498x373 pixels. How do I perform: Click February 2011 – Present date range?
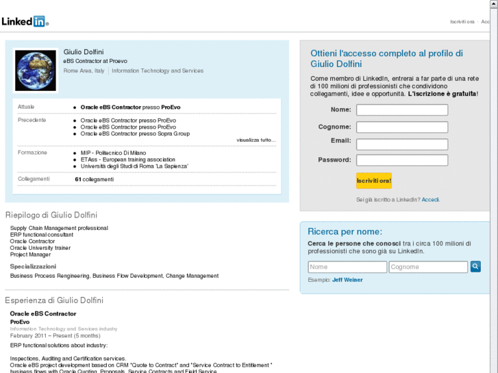pos(55,336)
